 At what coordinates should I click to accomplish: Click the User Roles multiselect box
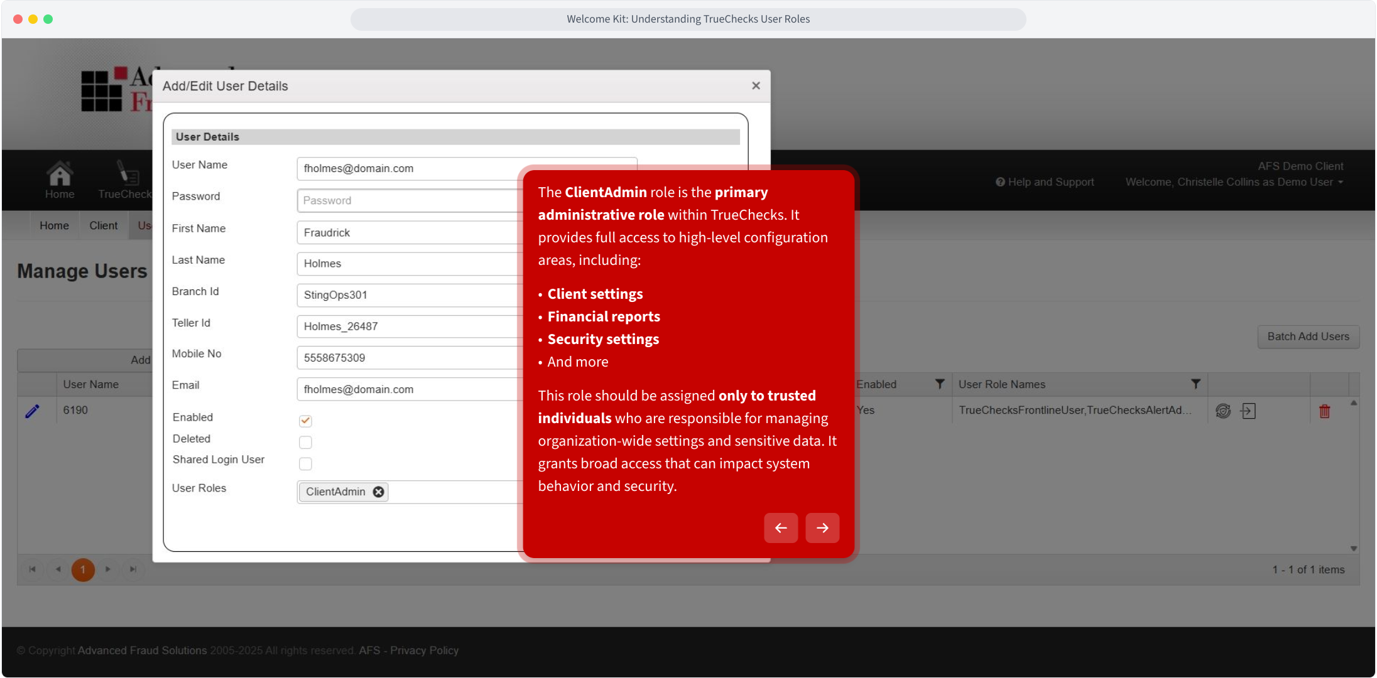coord(410,492)
